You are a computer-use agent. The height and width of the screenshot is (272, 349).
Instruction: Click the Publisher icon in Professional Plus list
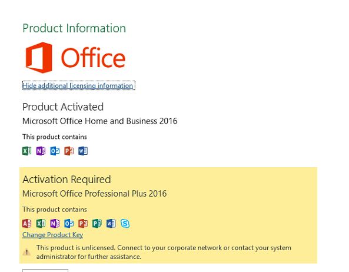[x=97, y=224]
